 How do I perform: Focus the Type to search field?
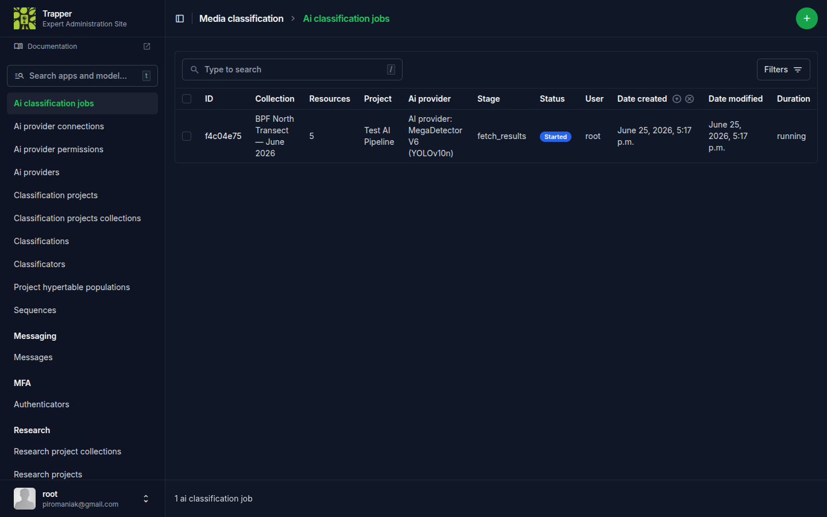click(292, 70)
